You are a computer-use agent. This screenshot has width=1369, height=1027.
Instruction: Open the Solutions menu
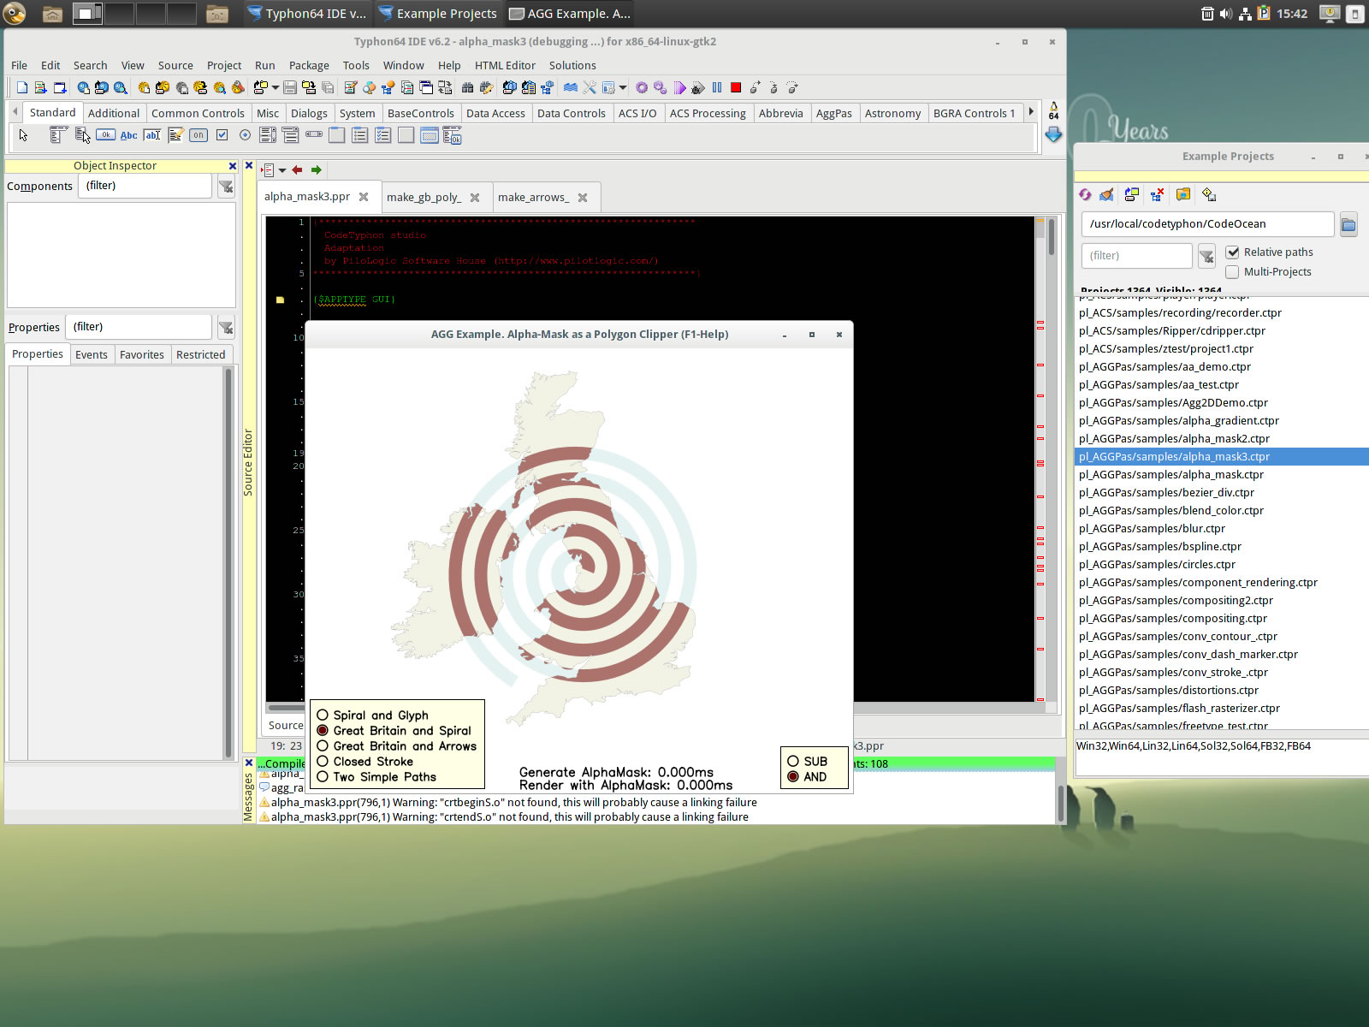coord(572,65)
